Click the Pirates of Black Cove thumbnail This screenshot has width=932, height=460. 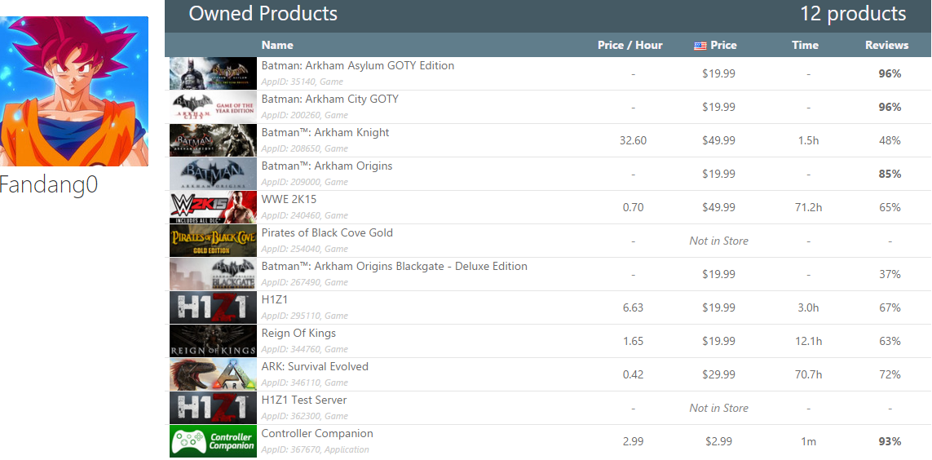pos(213,241)
